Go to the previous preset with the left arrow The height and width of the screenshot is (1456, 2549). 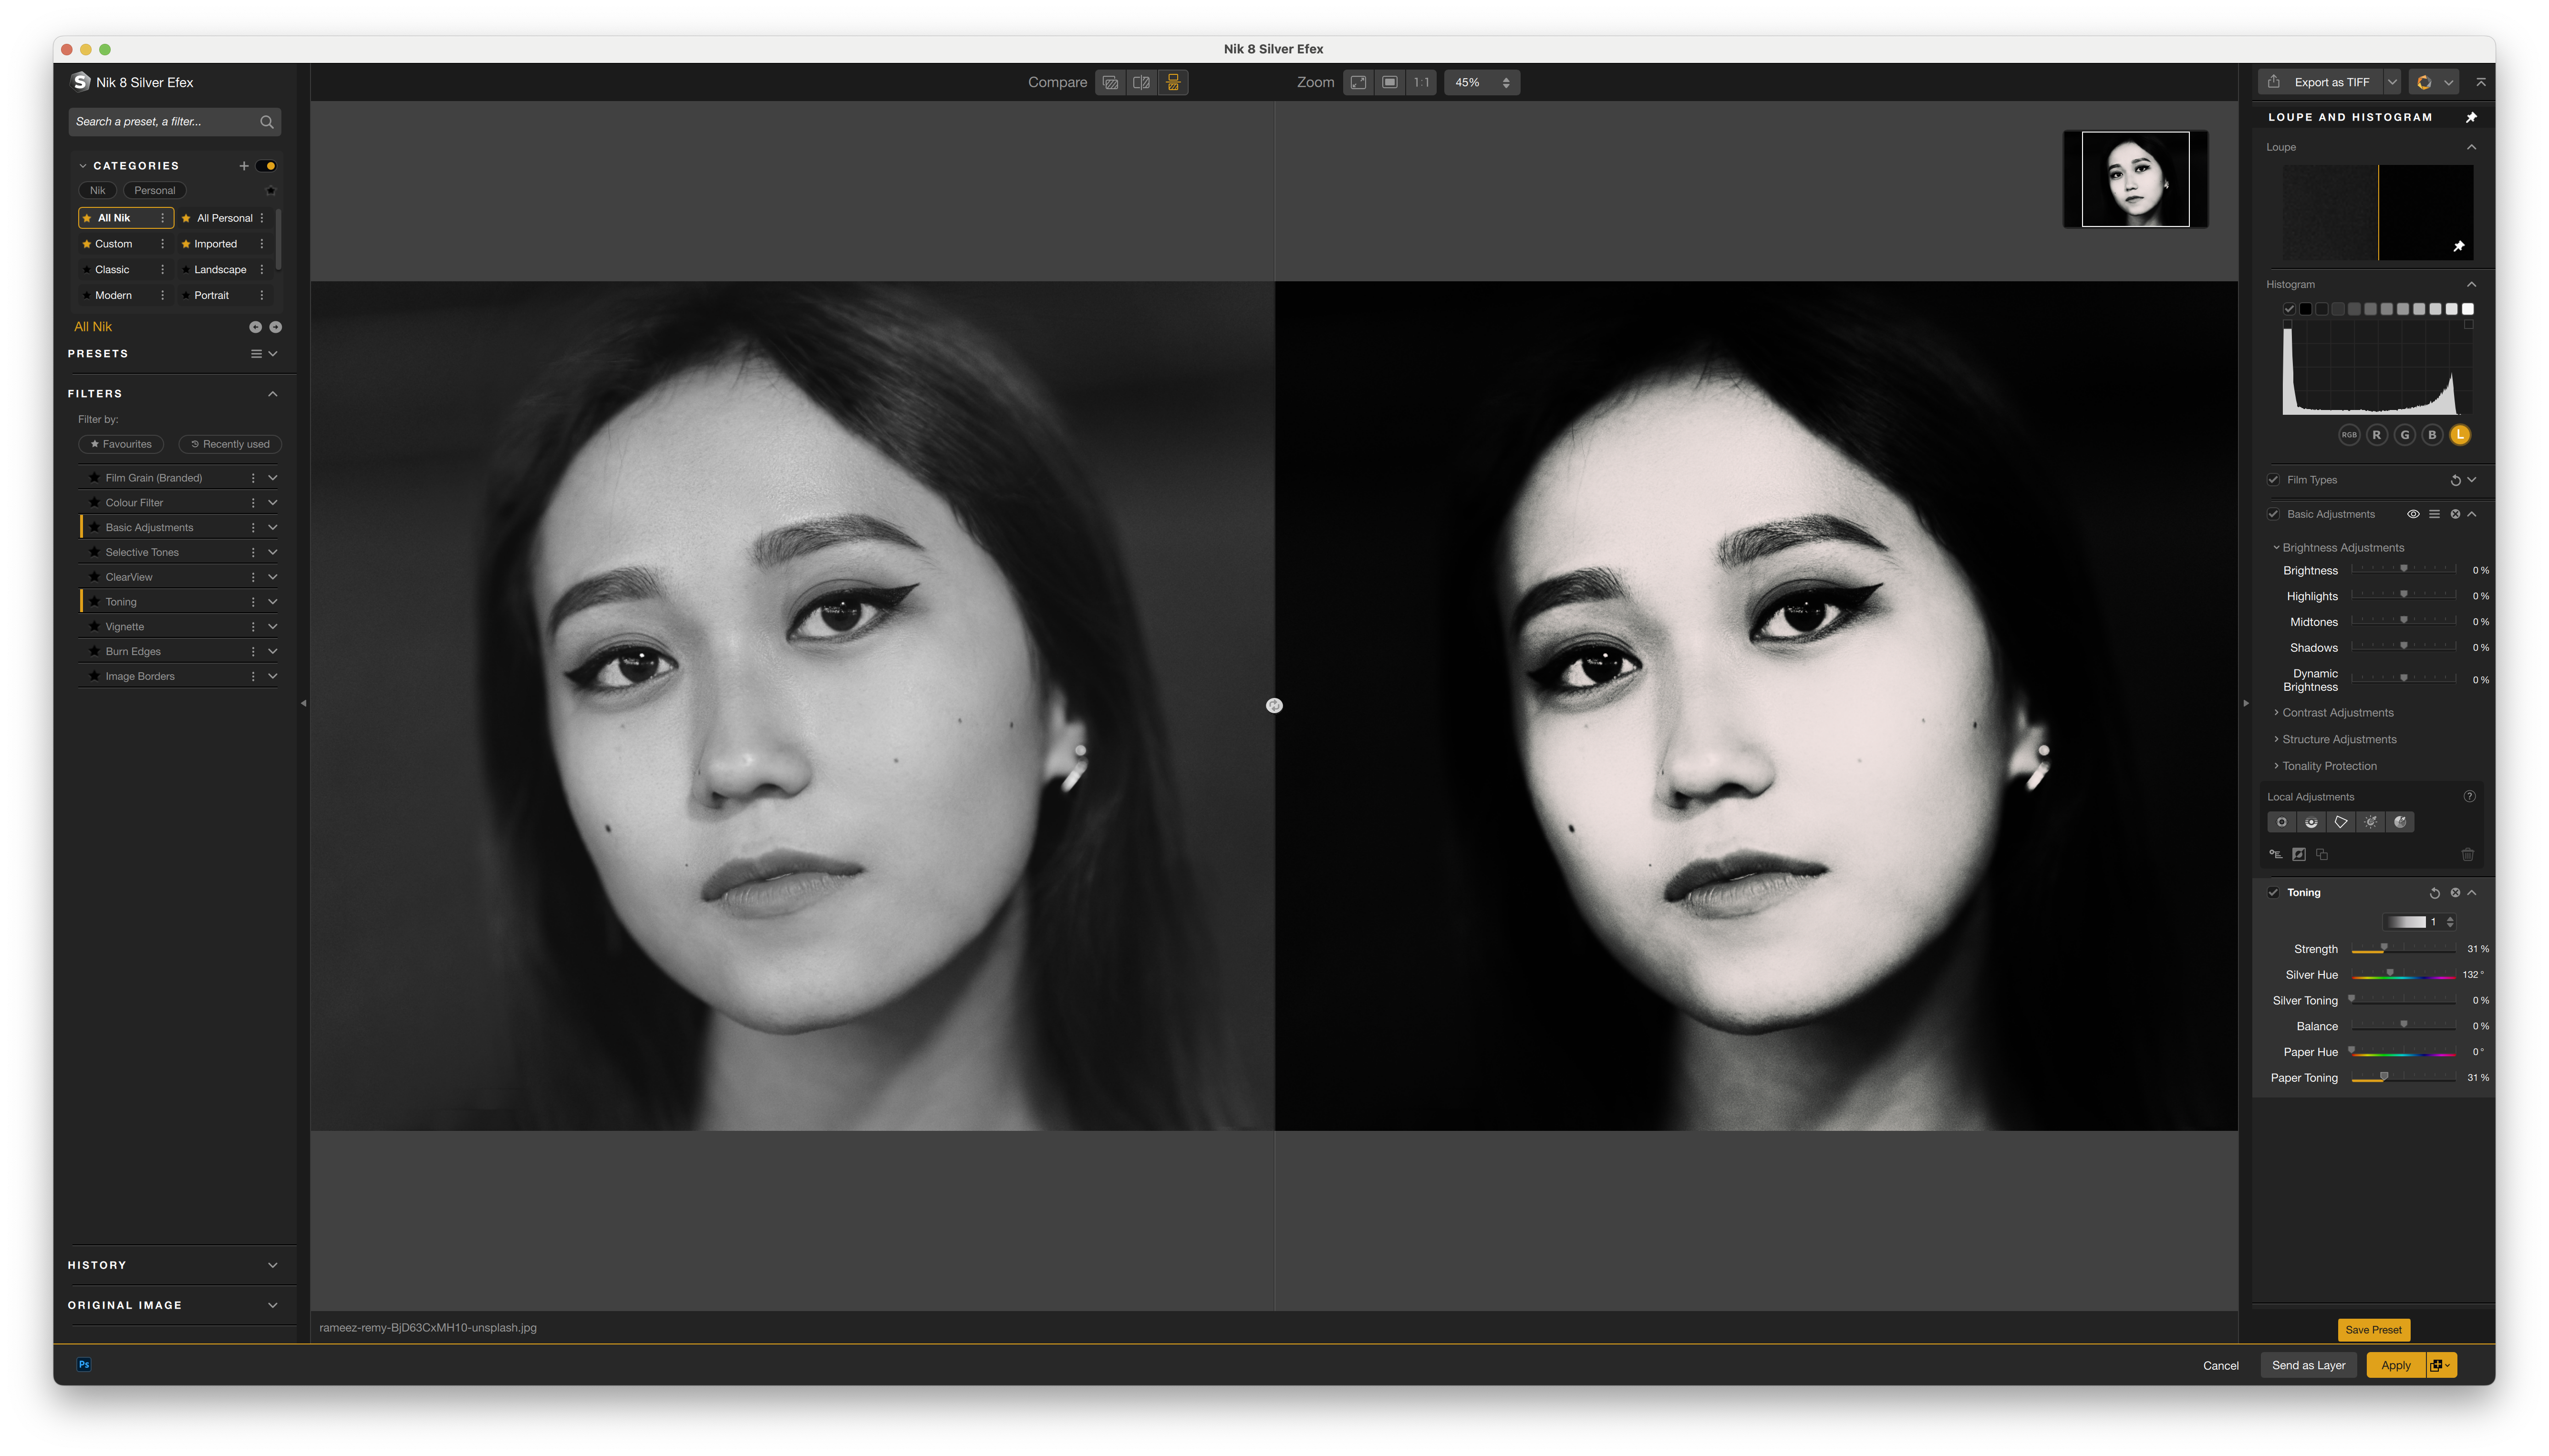pyautogui.click(x=255, y=327)
